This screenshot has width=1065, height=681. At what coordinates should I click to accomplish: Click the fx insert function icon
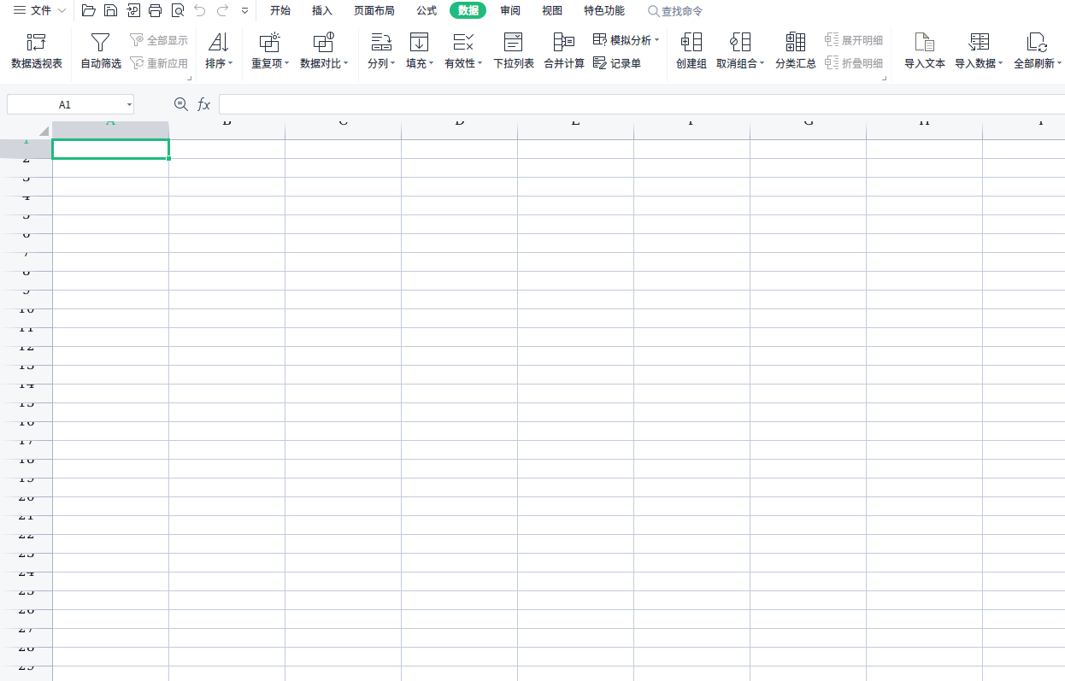coord(203,104)
